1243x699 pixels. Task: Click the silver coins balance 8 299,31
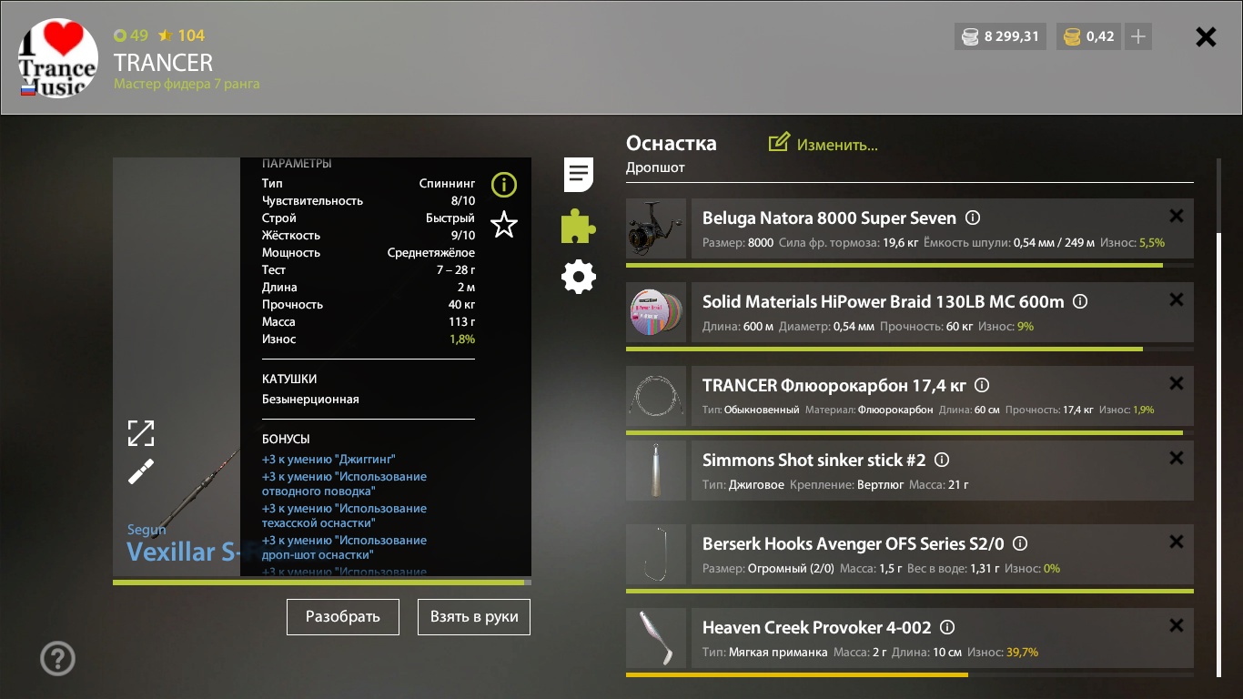pyautogui.click(x=1001, y=37)
